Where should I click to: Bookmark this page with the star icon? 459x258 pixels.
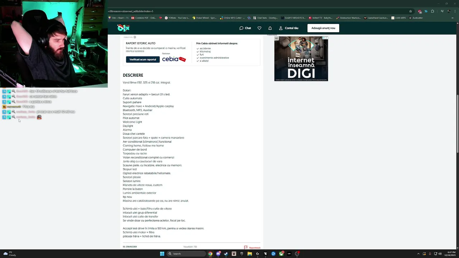pos(411,11)
